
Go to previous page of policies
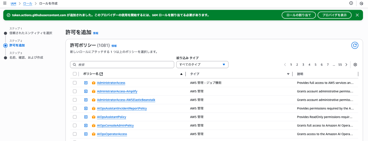tap(285, 65)
